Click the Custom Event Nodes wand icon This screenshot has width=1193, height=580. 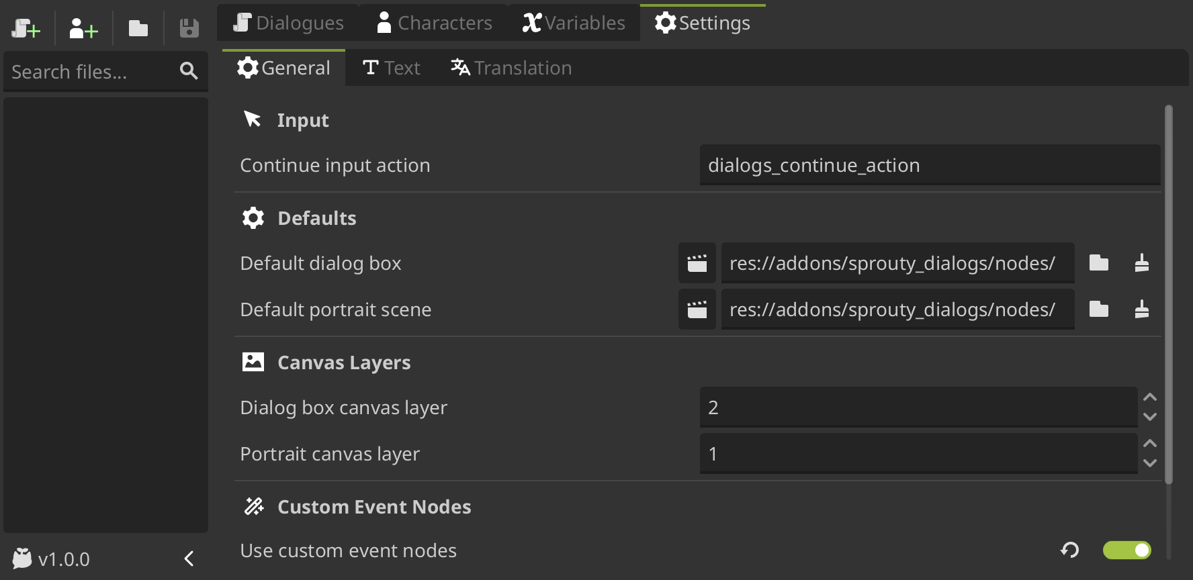pos(253,506)
